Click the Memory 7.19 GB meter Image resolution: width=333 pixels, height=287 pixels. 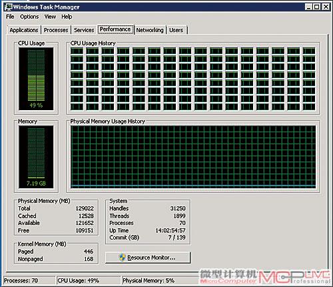tap(36, 157)
